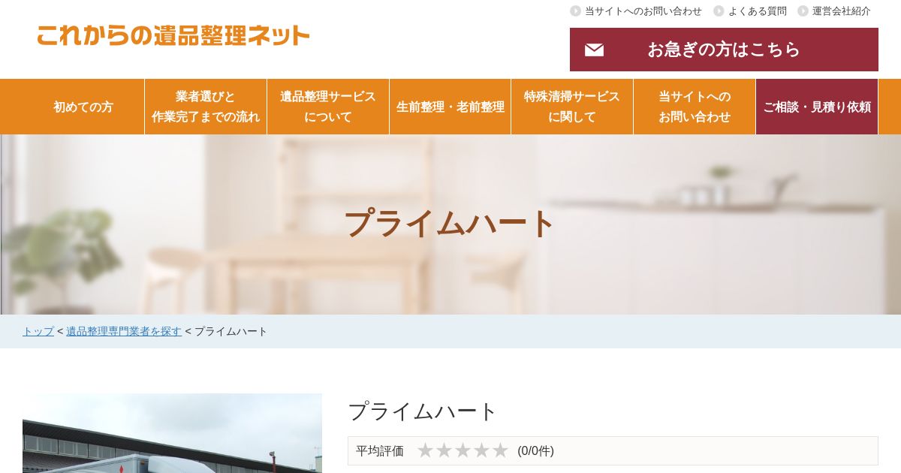Open the 当サイトへのお問い合わせ top link
Viewport: 901px width, 473px height.
643,11
